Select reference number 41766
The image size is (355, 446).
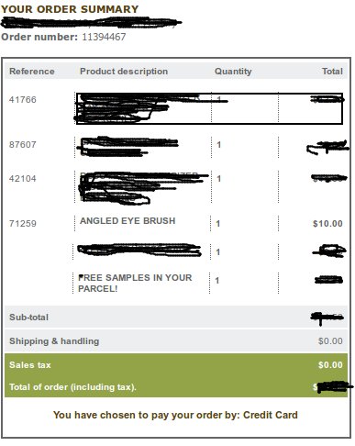(23, 100)
